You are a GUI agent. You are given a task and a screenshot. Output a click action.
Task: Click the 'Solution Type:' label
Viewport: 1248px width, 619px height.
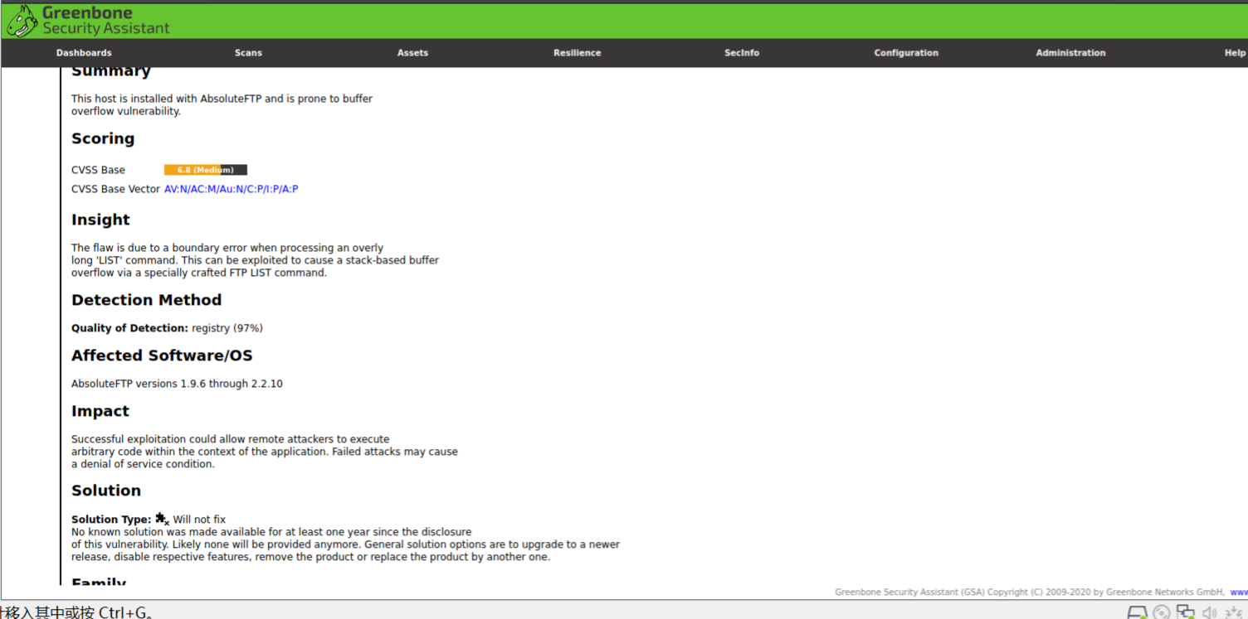[x=111, y=520]
